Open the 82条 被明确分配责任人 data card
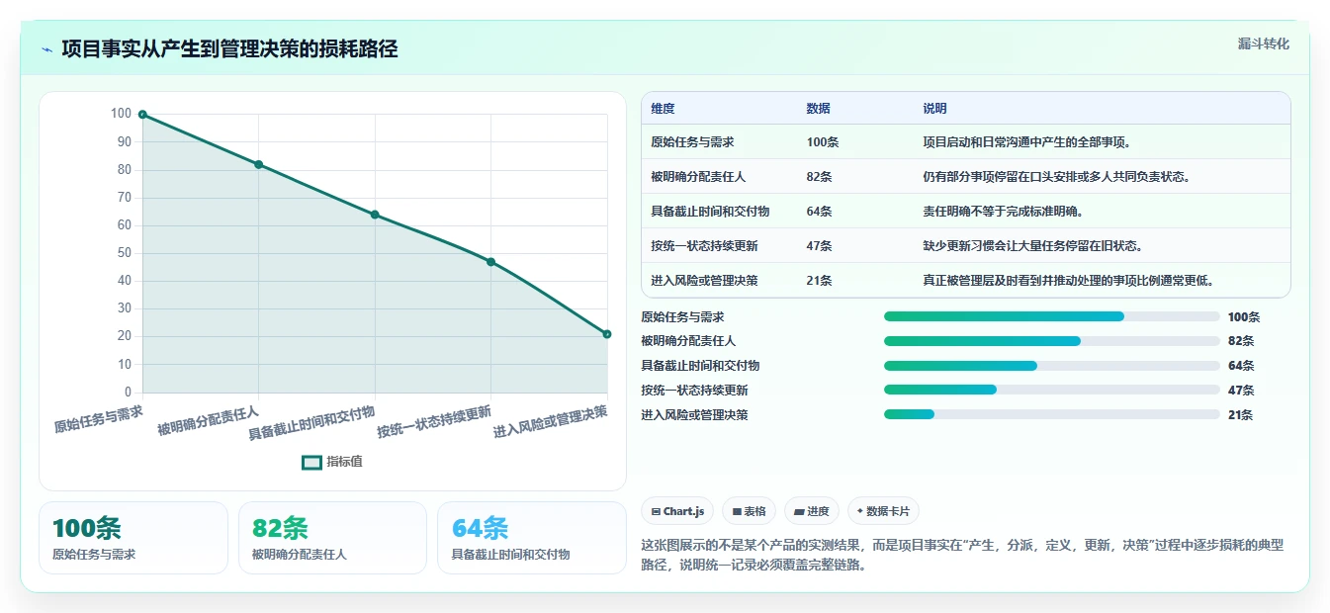The image size is (1330, 613). click(332, 538)
